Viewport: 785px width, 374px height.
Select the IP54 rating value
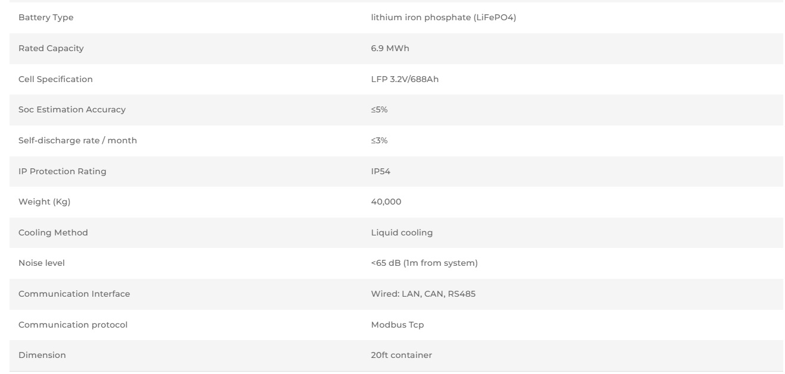pyautogui.click(x=381, y=171)
